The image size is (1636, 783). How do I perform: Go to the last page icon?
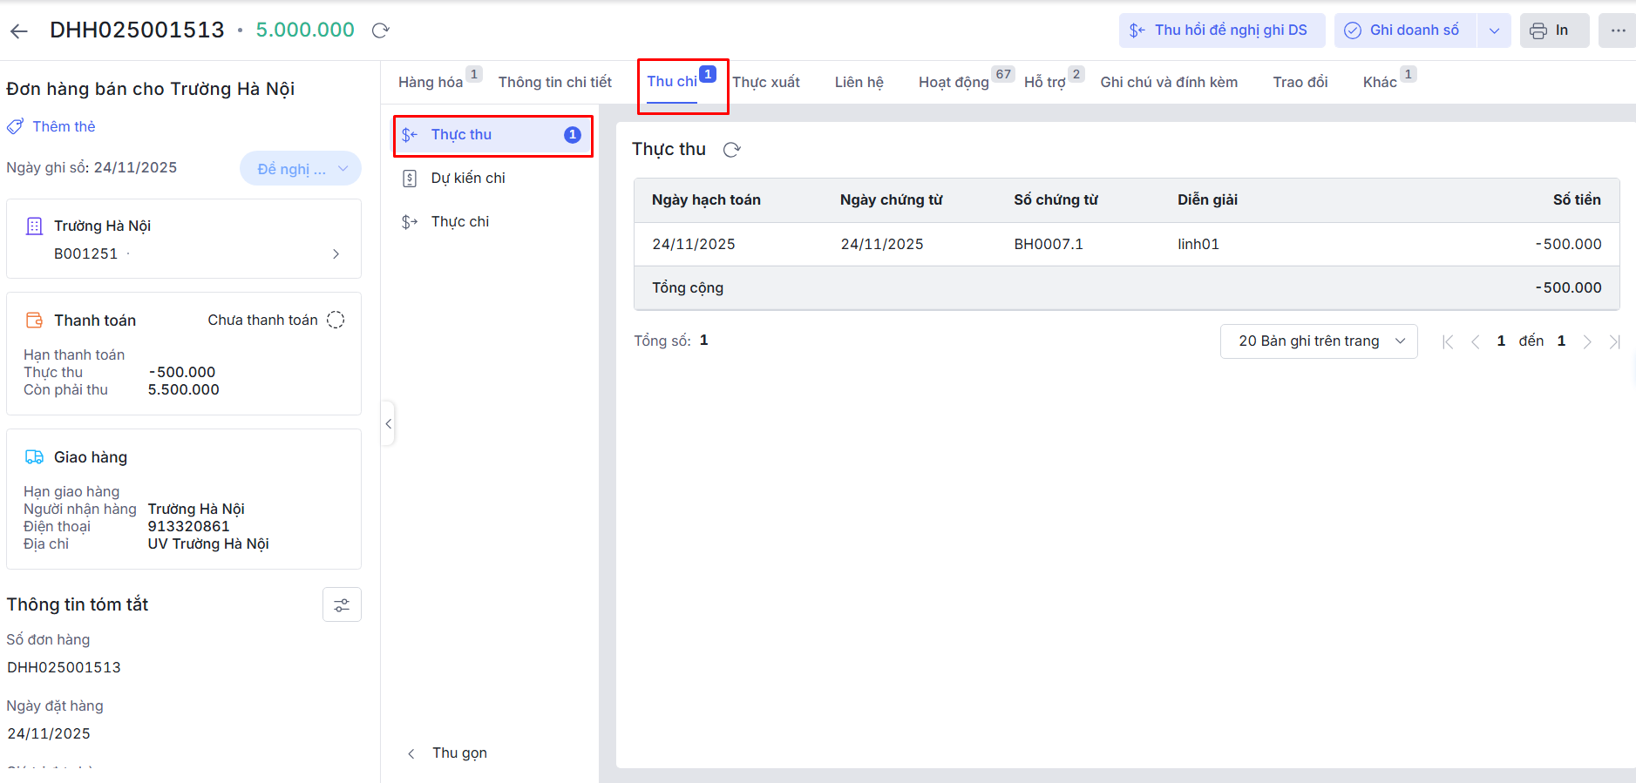pyautogui.click(x=1614, y=341)
